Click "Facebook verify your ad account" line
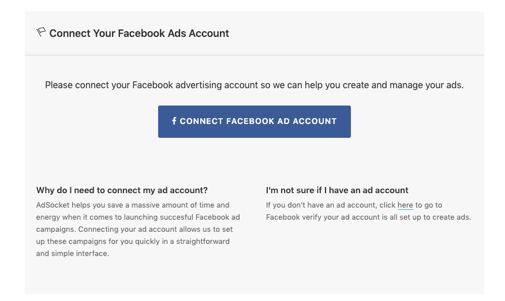Viewport: 505px width, 301px height. (323, 217)
